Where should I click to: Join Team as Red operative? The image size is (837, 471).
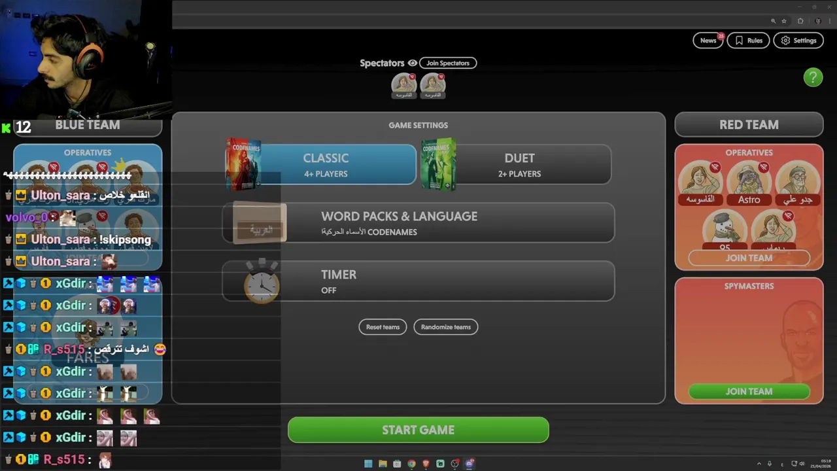tap(749, 258)
